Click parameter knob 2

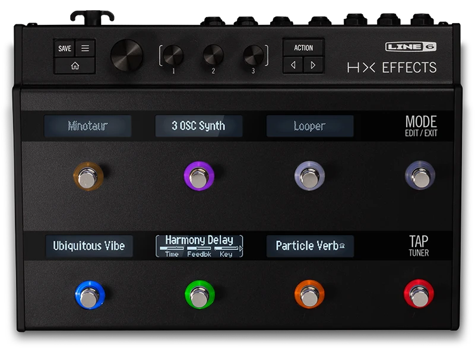tap(213, 55)
